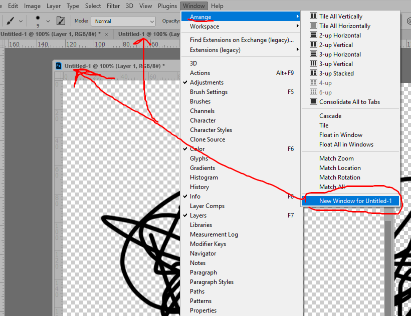Viewport: 411px width, 316px height.
Task: Open the Navigator panel
Action: coord(241,253)
